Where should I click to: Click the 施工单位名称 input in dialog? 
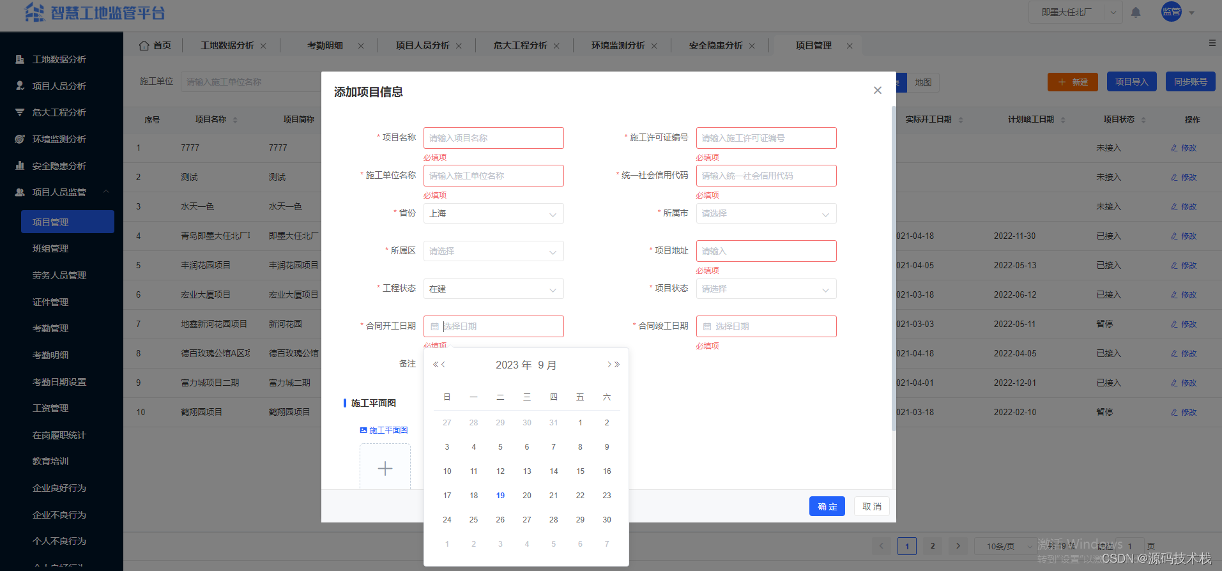click(x=493, y=176)
